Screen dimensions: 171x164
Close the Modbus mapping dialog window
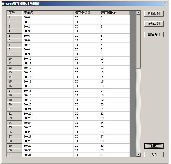165,4
